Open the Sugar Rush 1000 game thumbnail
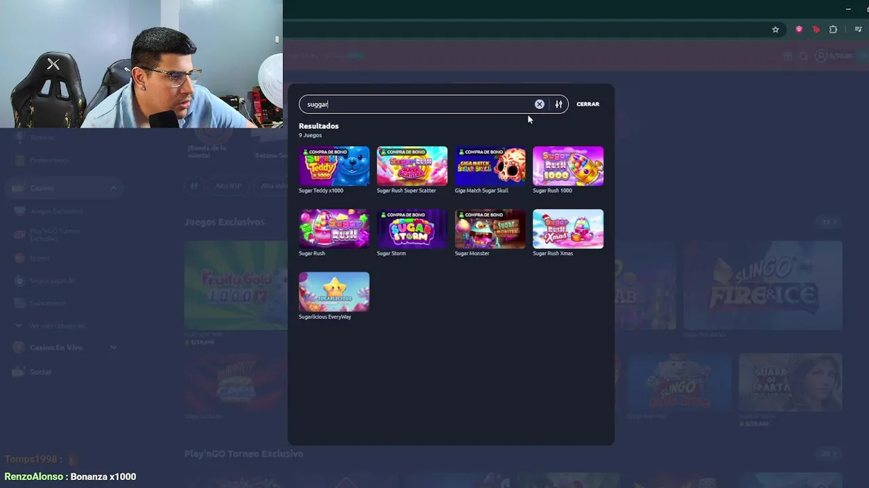This screenshot has height=488, width=869. 568,166
